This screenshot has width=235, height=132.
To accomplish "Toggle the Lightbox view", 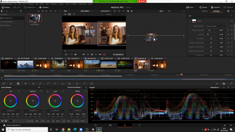I will (228, 7).
